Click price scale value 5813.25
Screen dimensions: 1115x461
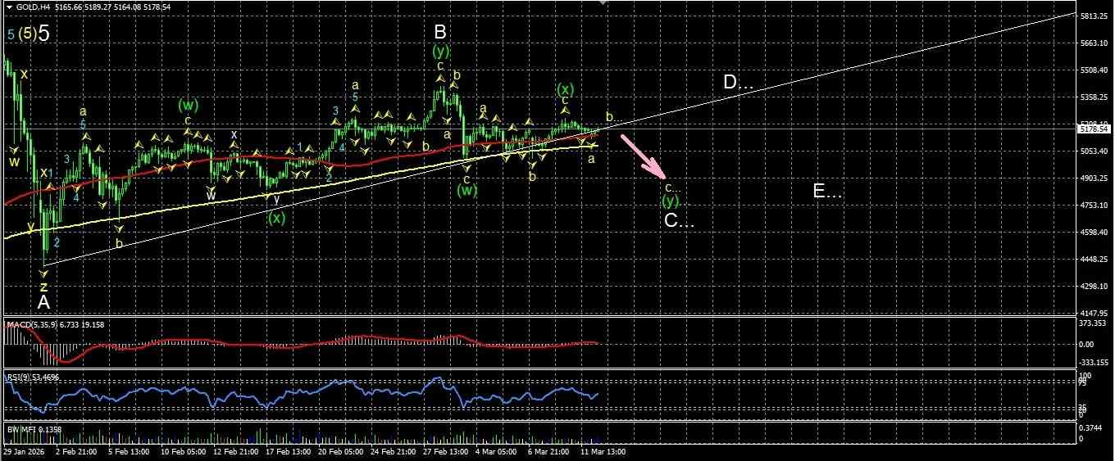[1094, 16]
